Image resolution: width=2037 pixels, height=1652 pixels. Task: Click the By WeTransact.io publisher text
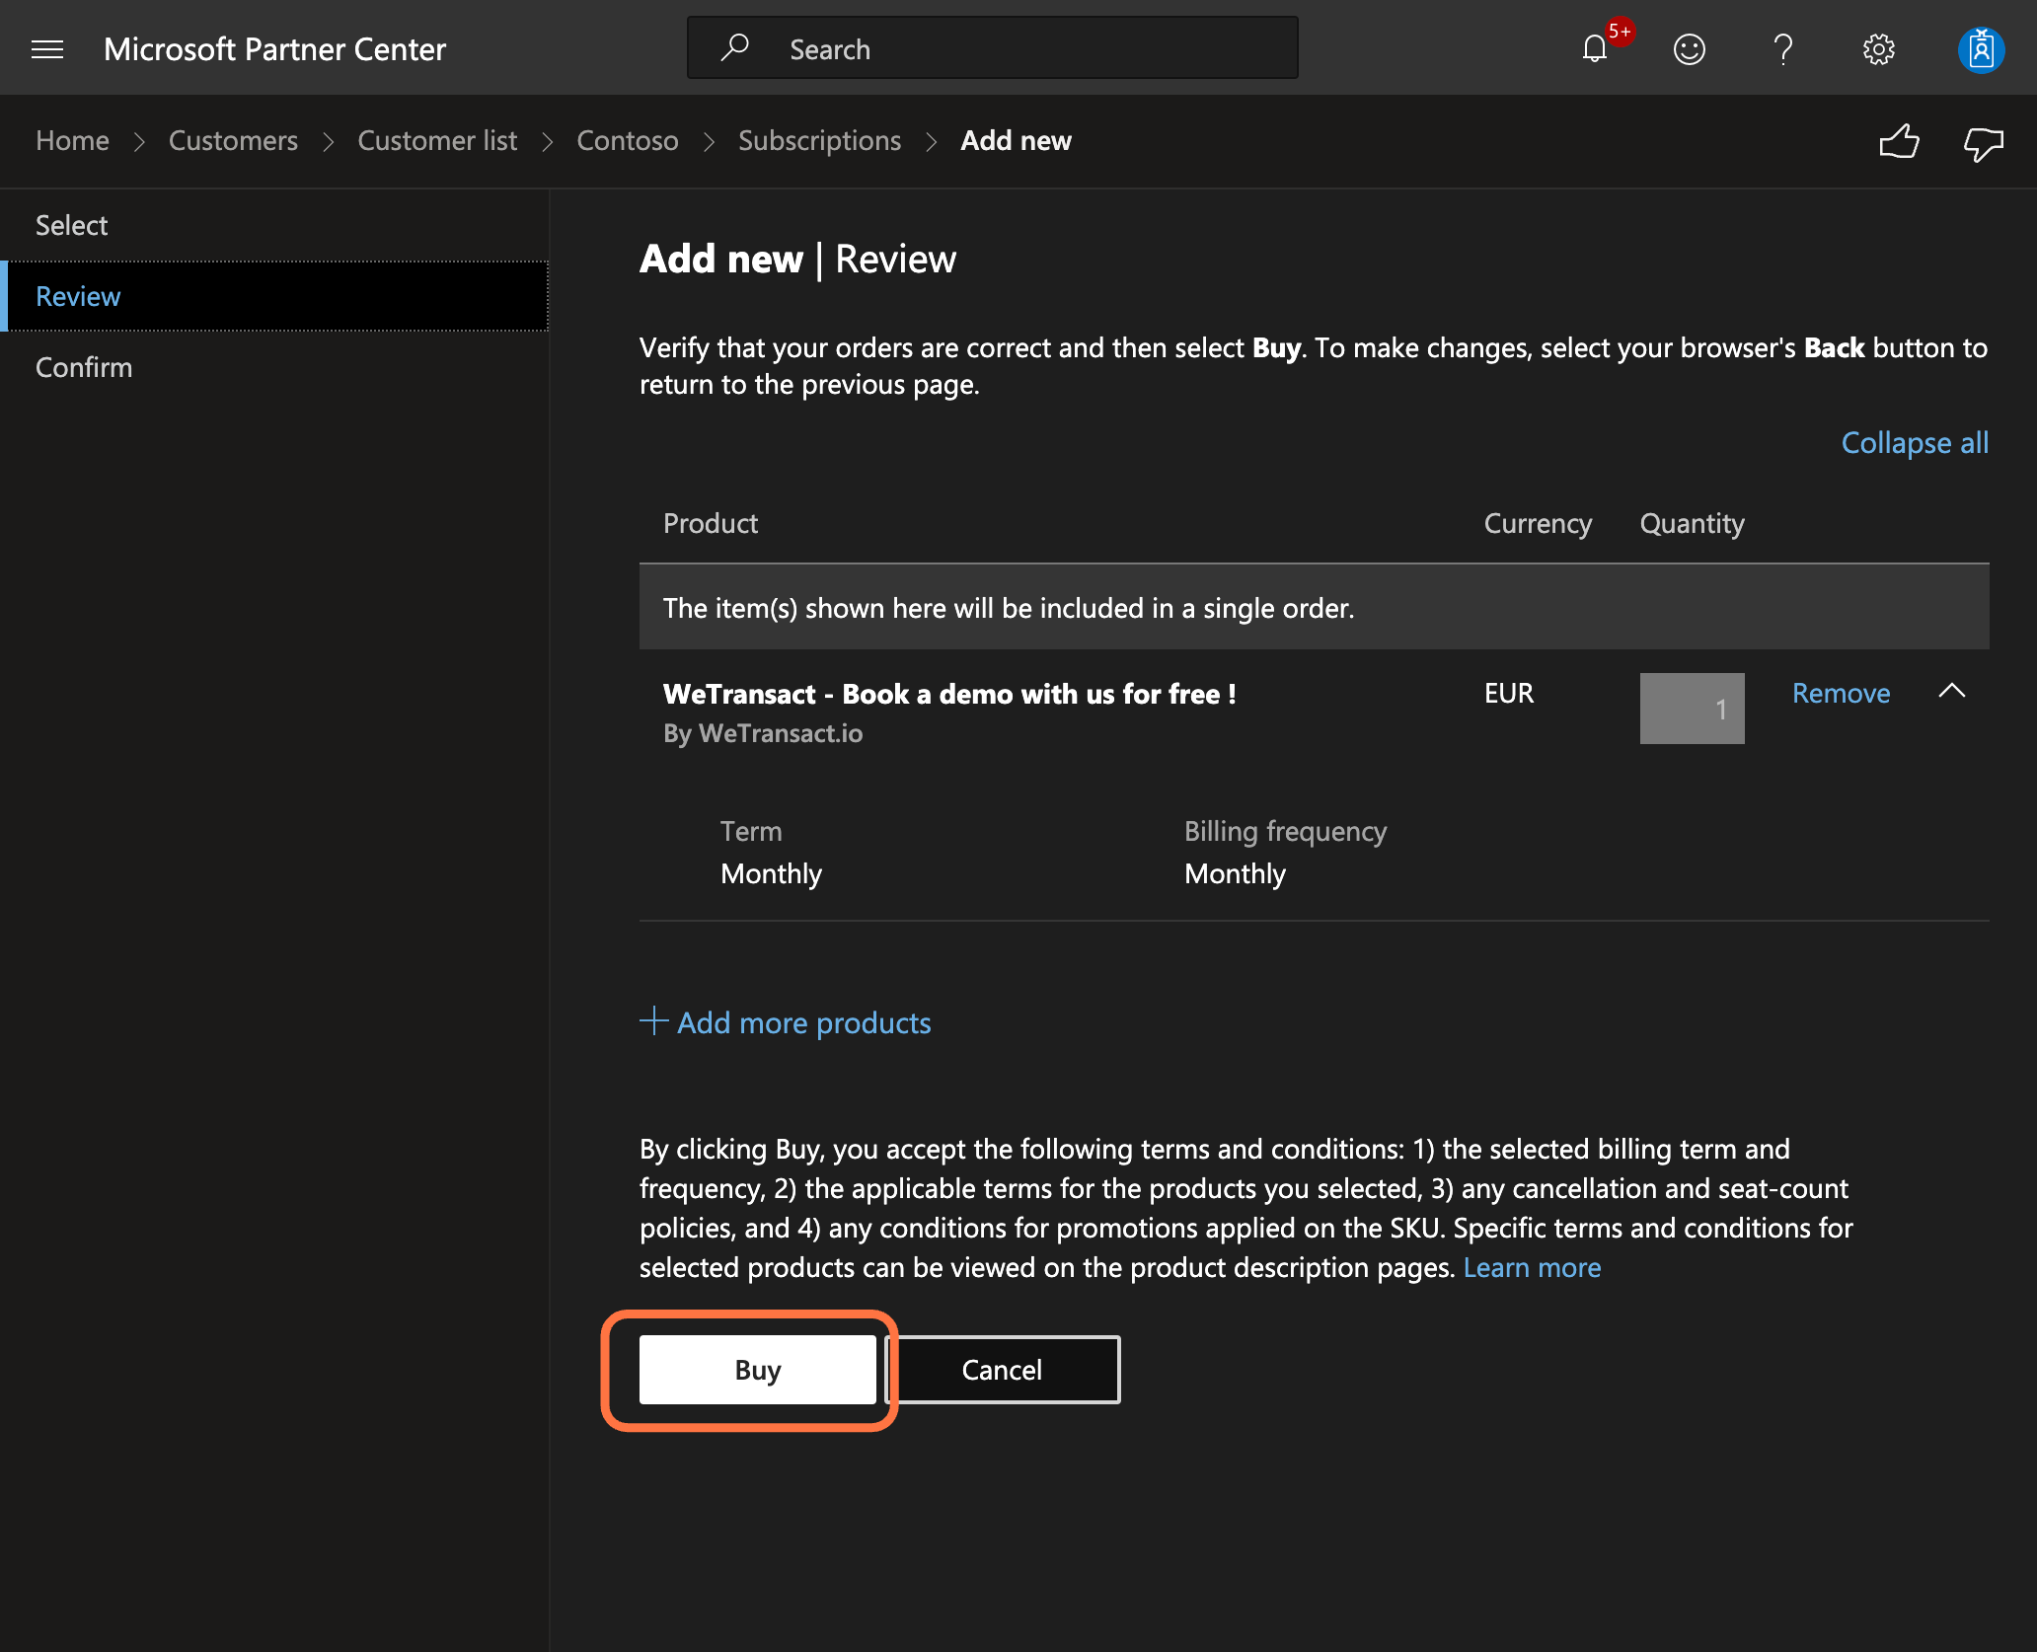tap(763, 733)
